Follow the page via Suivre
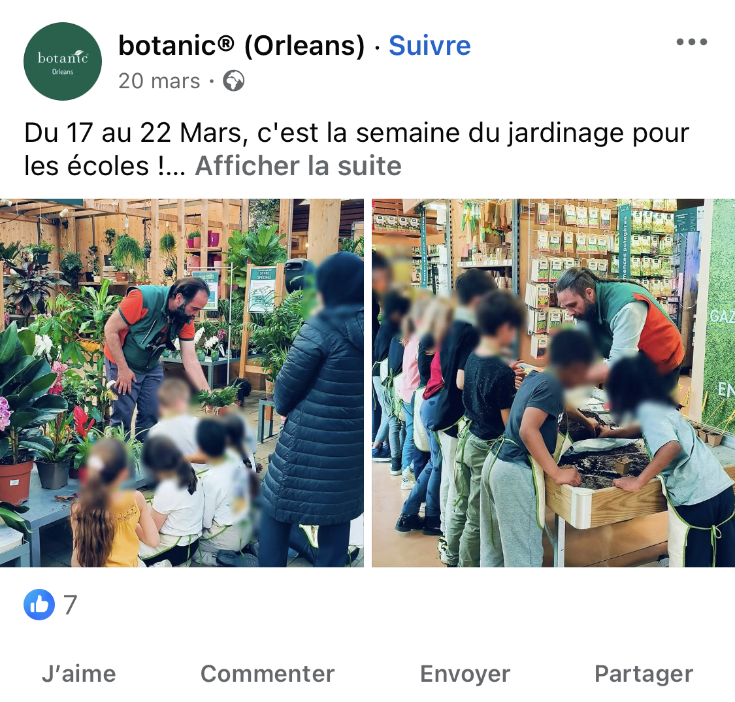 (429, 46)
